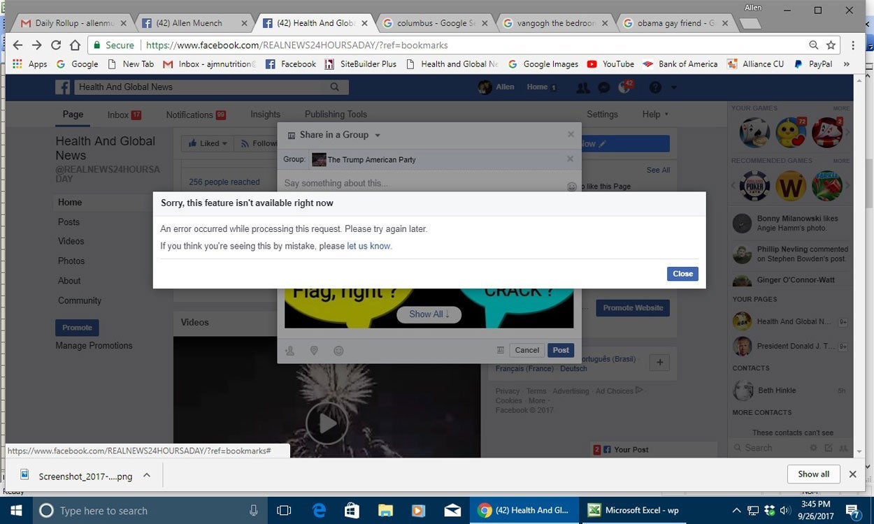Remove The Trump American Party group selection
Screen dimensions: 874x524
coord(570,159)
